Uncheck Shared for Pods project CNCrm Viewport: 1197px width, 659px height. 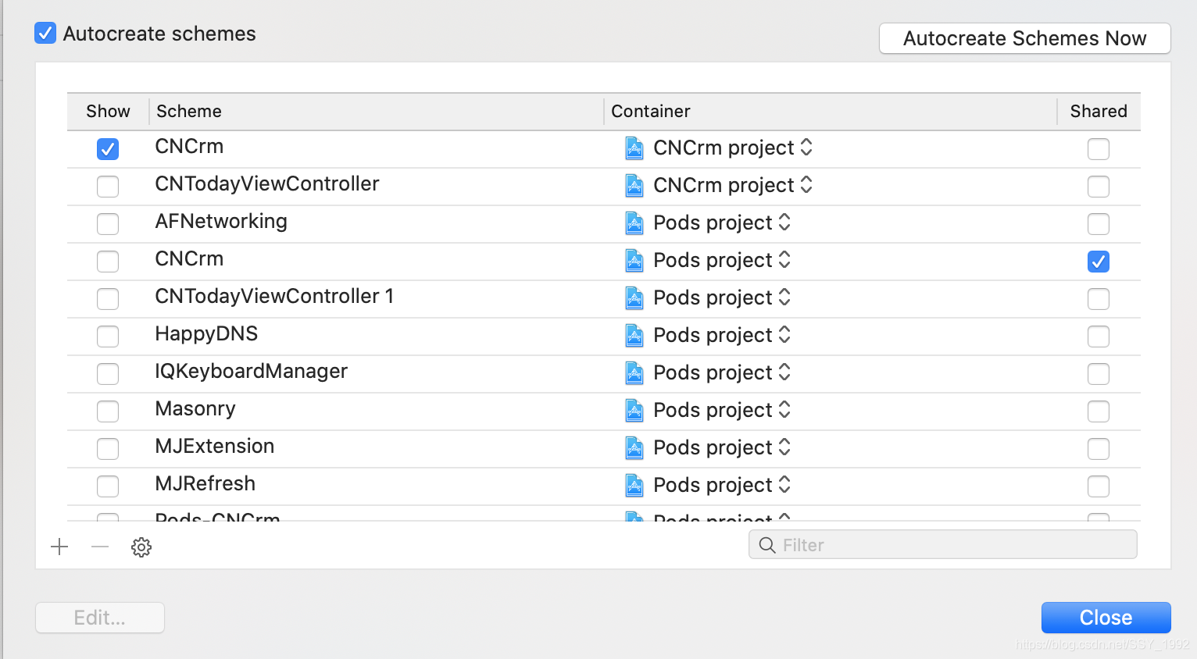point(1099,262)
